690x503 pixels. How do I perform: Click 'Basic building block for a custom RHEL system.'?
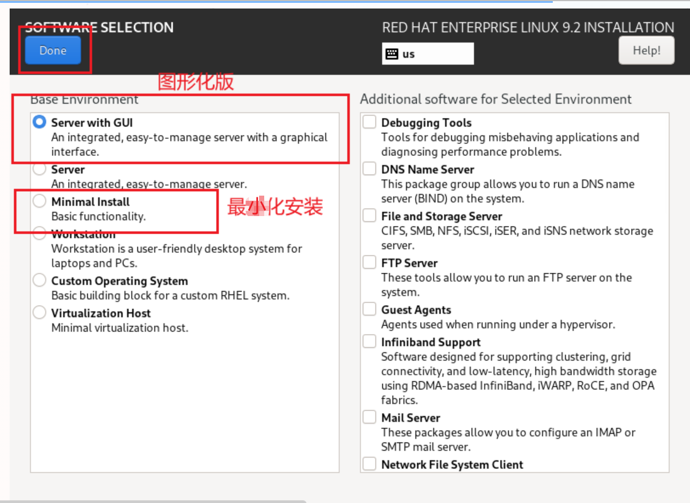(170, 296)
